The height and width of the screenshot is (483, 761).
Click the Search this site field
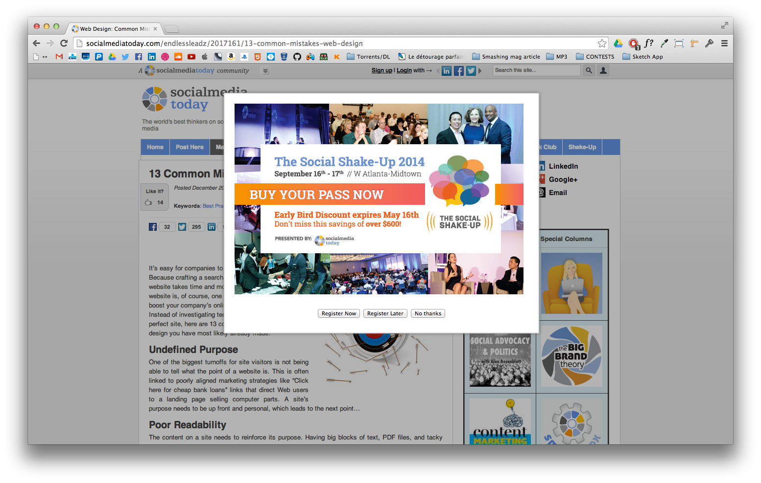pos(536,70)
